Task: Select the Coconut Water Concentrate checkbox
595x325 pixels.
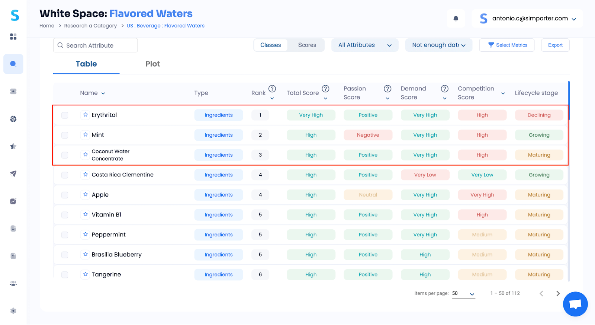Action: 65,155
